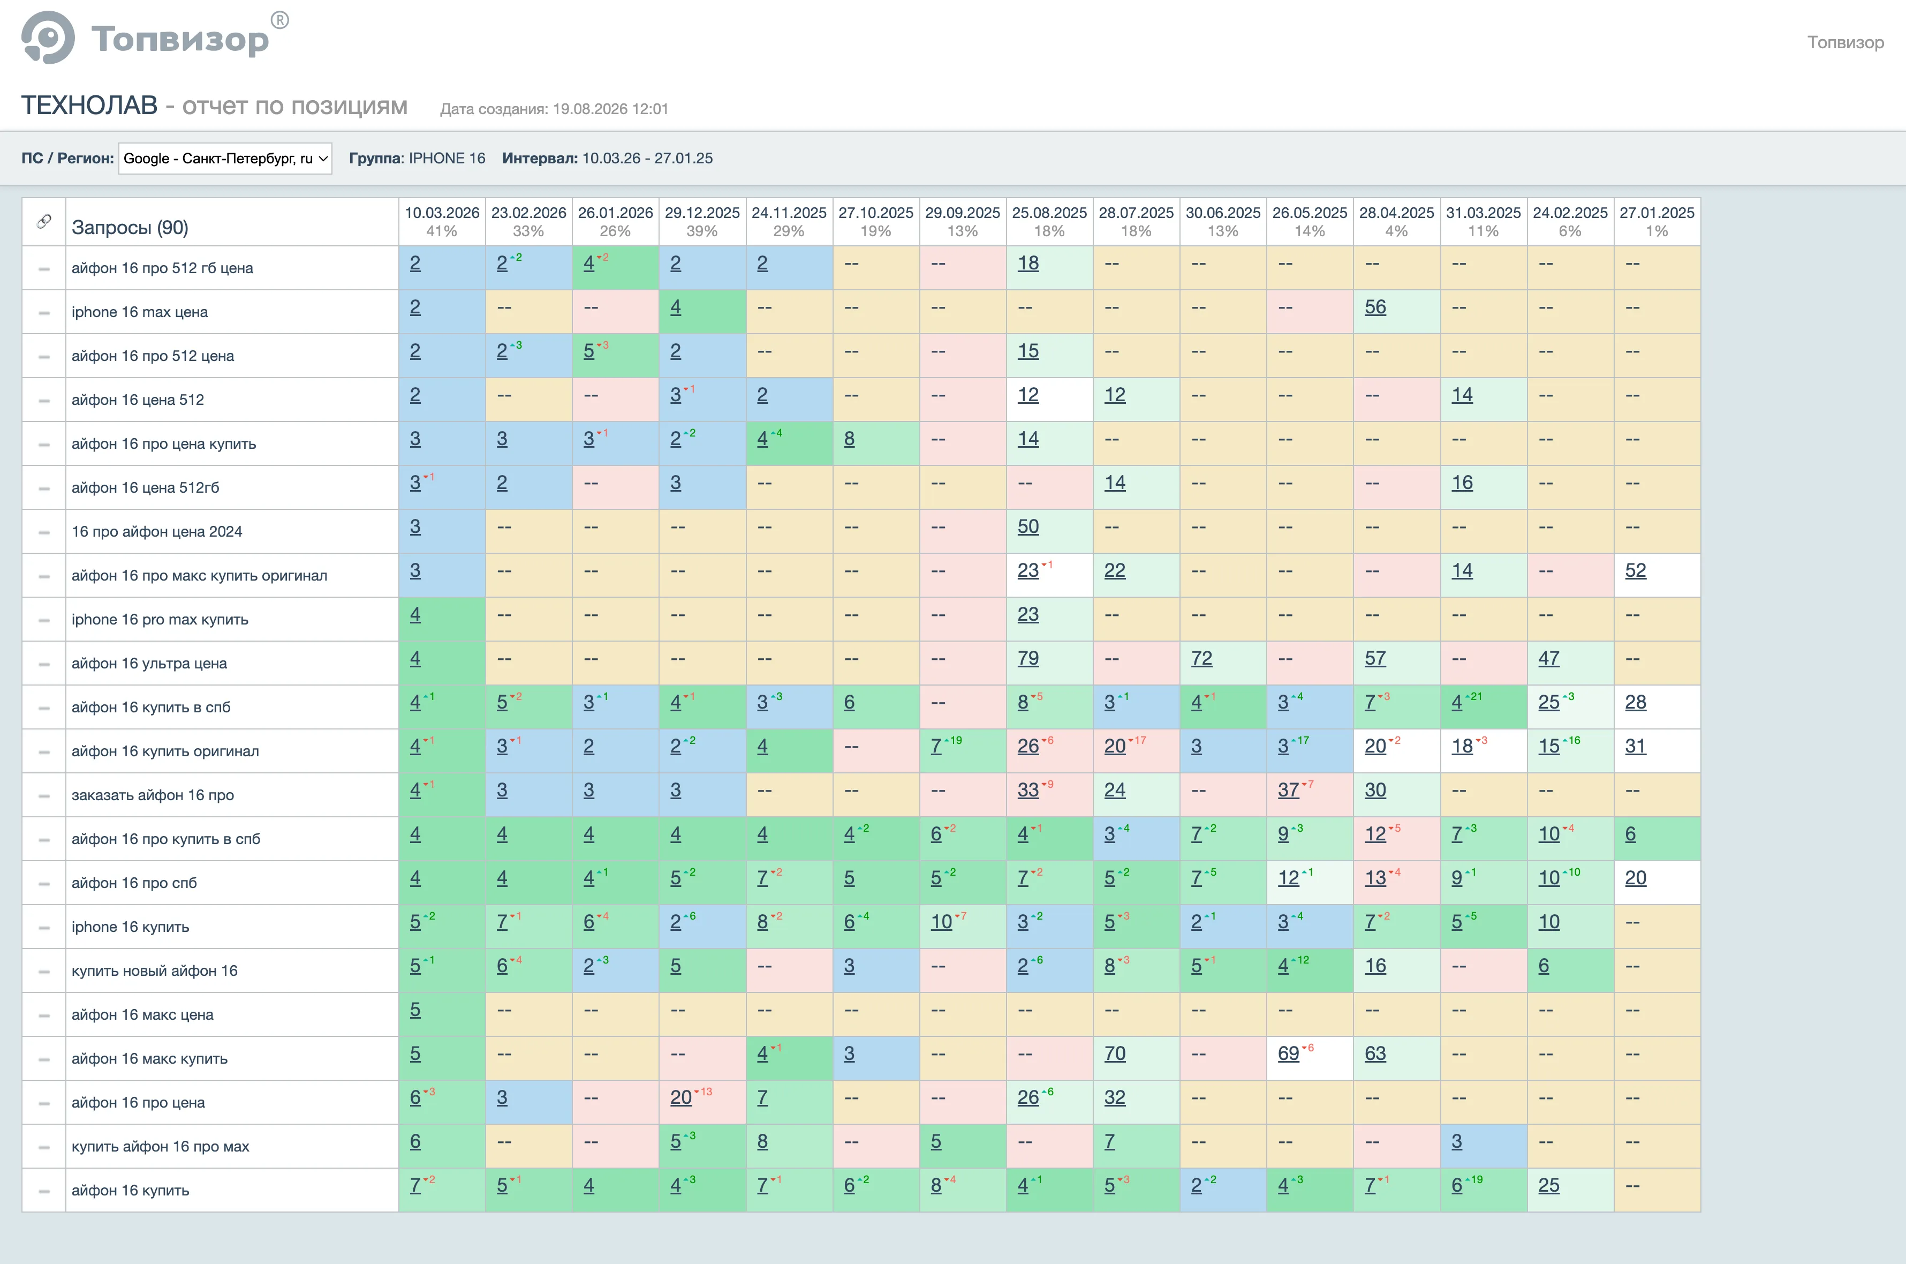Open the ПС / Регион dropdown

tap(225, 158)
